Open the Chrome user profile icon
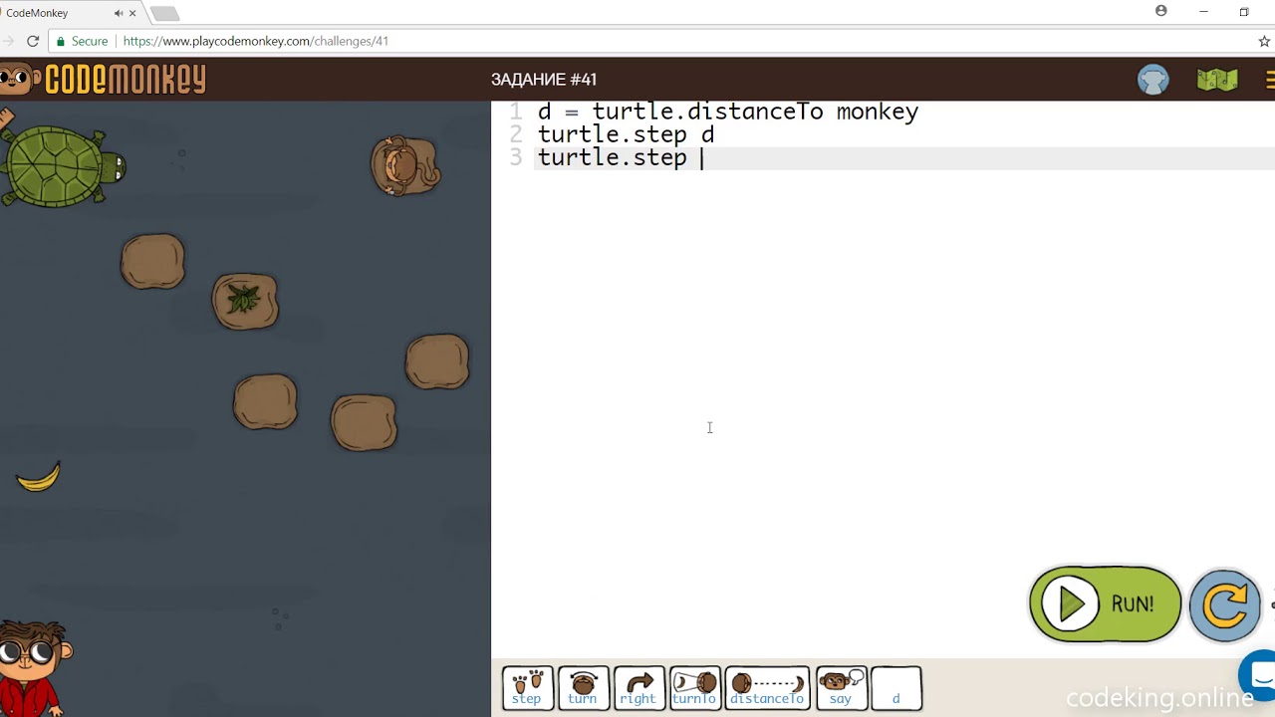This screenshot has height=717, width=1275. [x=1161, y=11]
